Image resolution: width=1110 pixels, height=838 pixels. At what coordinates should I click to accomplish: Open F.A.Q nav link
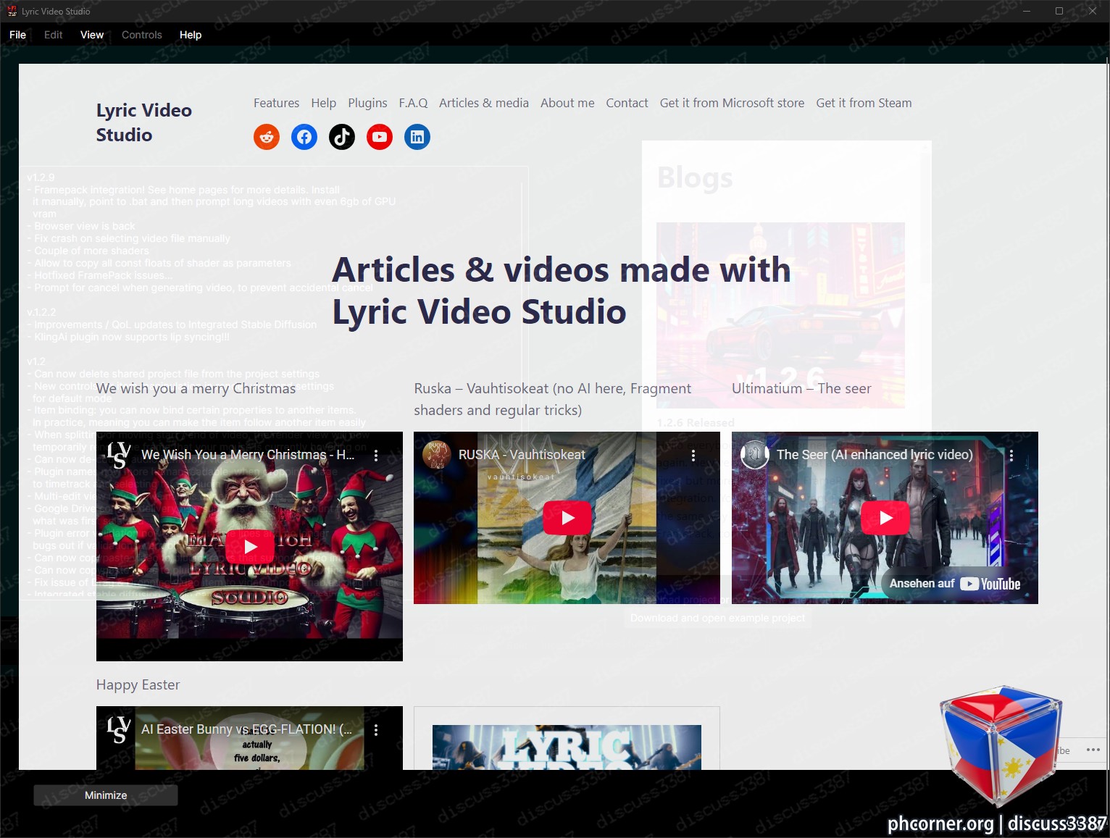pyautogui.click(x=413, y=103)
